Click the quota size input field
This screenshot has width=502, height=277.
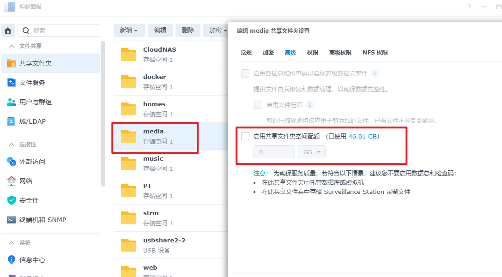(x=274, y=152)
